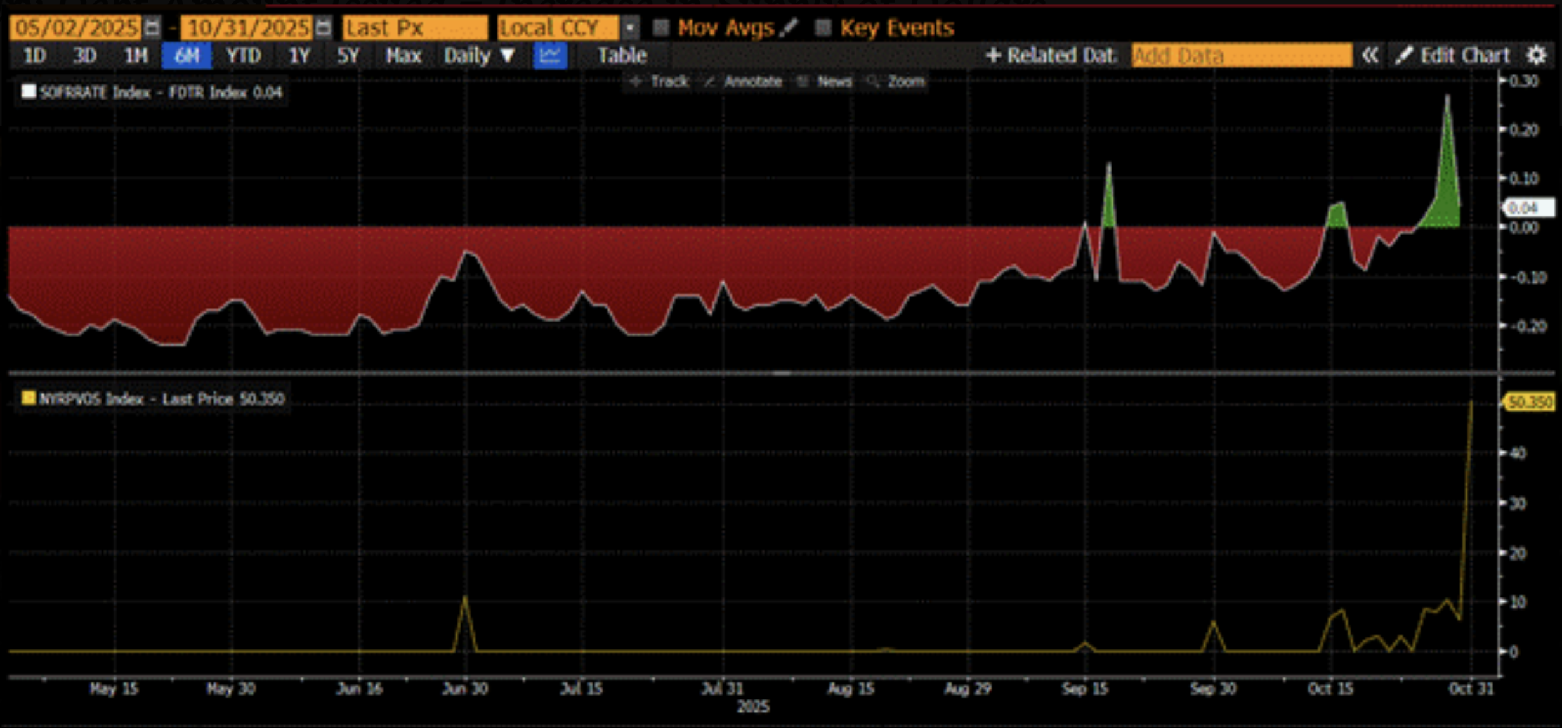
Task: Enable the Key Events checkbox
Action: pyautogui.click(x=823, y=27)
